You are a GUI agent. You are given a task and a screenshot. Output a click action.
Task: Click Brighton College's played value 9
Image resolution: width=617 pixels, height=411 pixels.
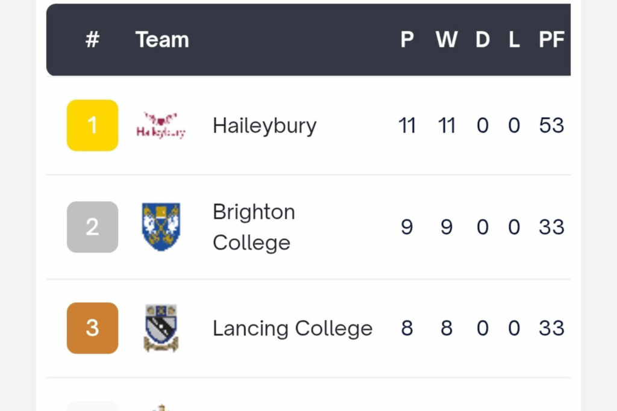coord(407,227)
